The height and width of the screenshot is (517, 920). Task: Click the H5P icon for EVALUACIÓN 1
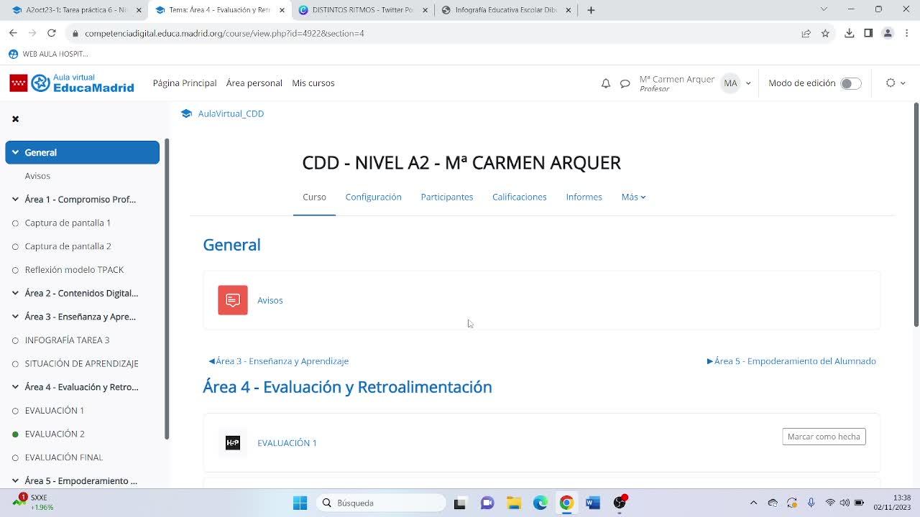coord(233,443)
